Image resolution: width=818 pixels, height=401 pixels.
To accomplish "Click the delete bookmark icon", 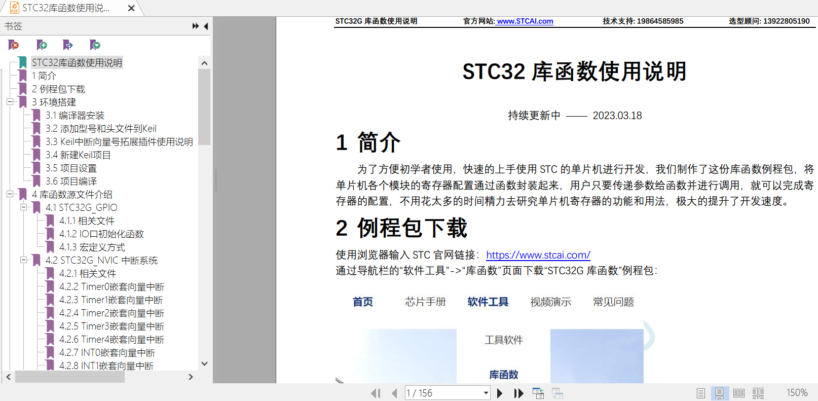I will click(x=14, y=45).
